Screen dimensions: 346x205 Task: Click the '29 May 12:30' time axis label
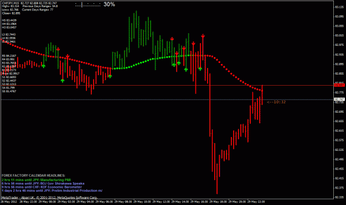161,202
